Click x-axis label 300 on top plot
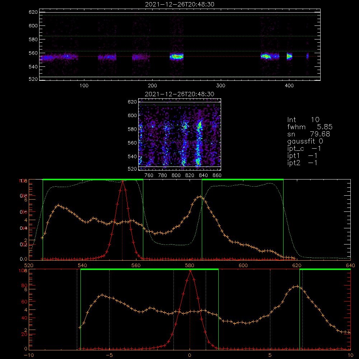Screen dimensions: 359x359 [x=221, y=86]
